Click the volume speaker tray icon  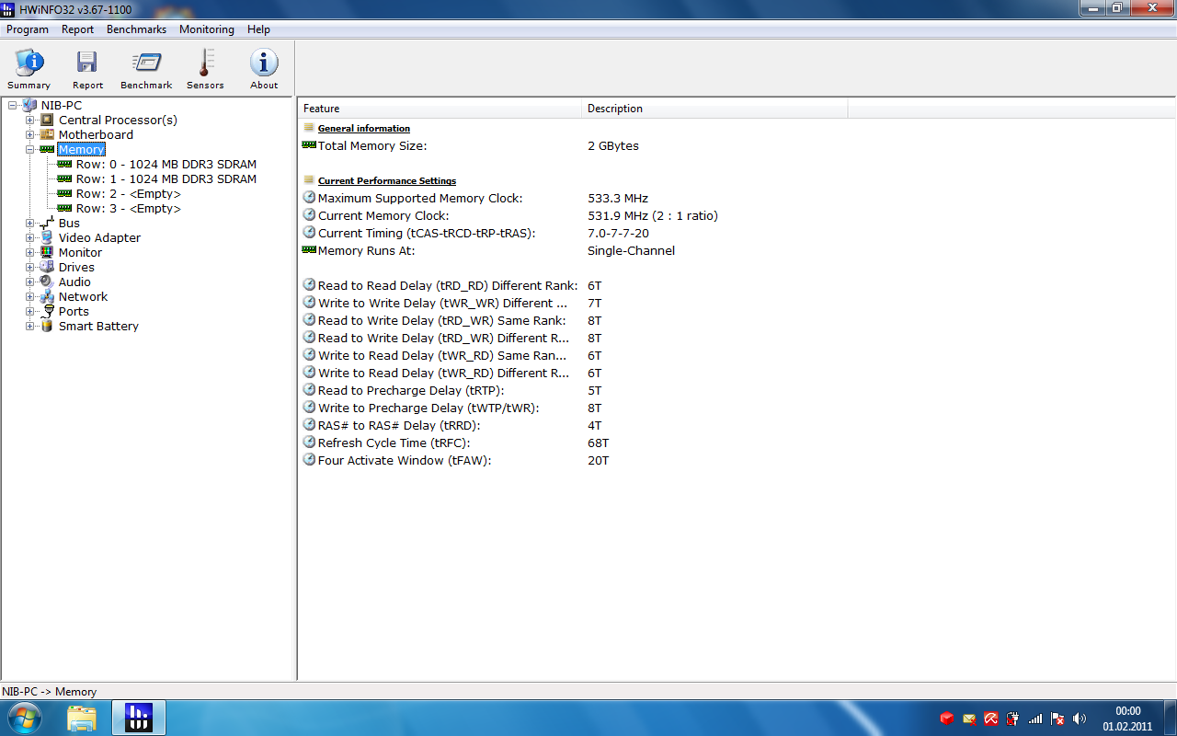click(x=1080, y=719)
